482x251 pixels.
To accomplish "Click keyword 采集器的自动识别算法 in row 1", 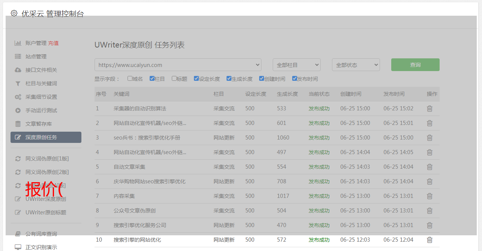I will [x=140, y=108].
